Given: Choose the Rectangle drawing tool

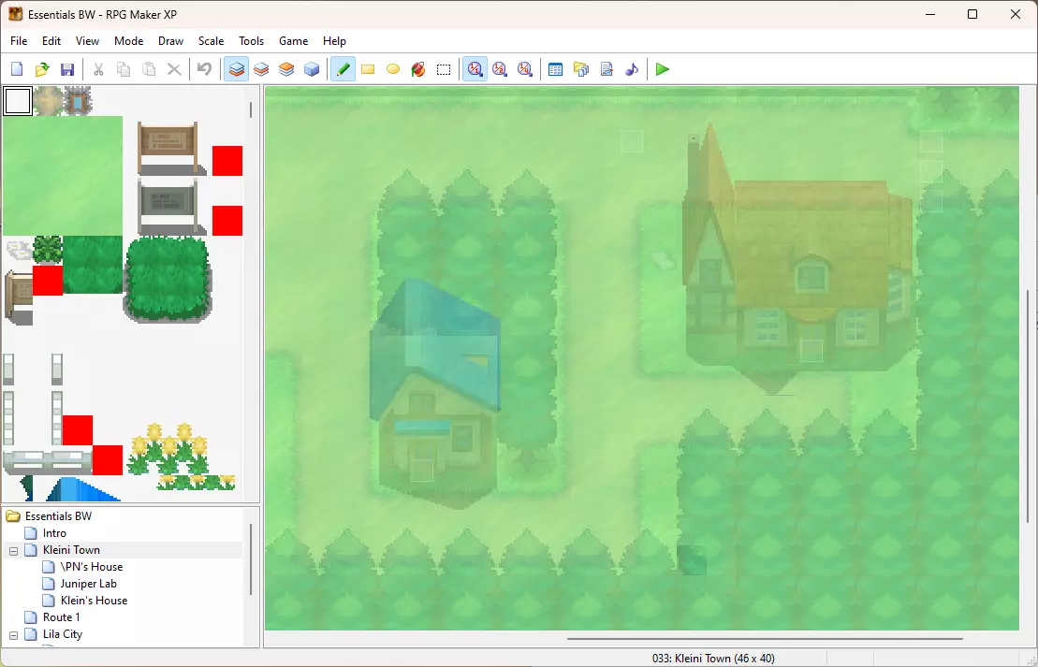Looking at the screenshot, I should pyautogui.click(x=368, y=69).
